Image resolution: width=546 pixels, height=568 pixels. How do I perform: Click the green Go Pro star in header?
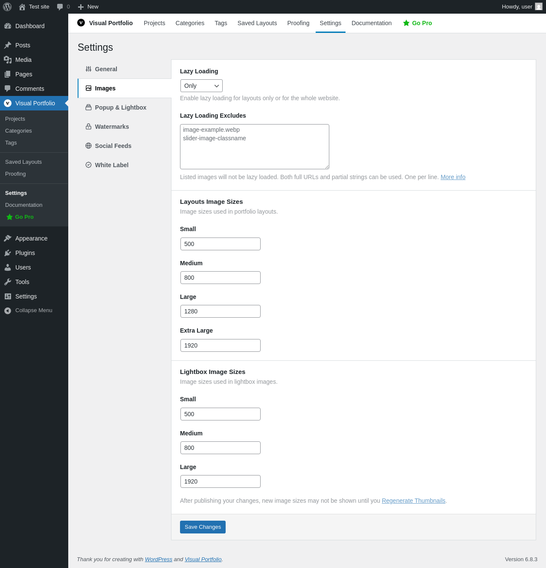coord(406,23)
